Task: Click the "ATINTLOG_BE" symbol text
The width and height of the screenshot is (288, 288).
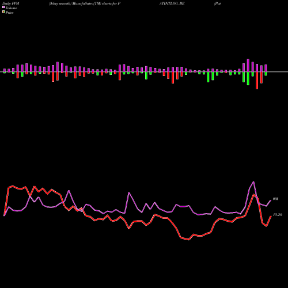Action: tap(172, 3)
